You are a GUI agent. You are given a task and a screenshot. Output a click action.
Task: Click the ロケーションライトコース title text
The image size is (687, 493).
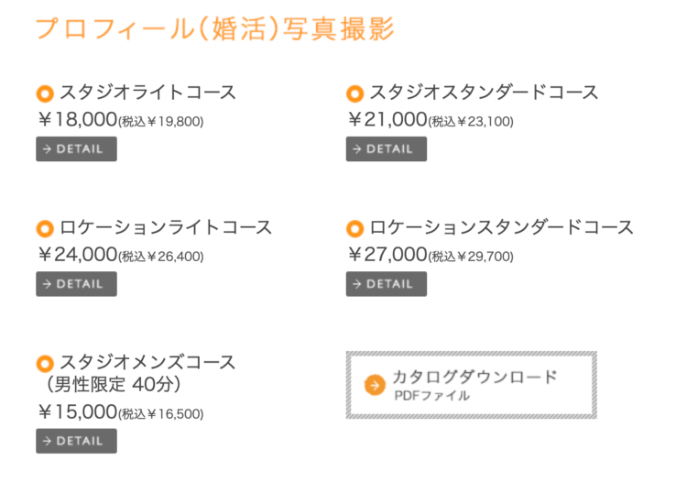pos(166,227)
